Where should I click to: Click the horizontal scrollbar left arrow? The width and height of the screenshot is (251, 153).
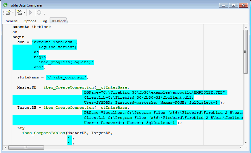pyautogui.click(x=5, y=147)
